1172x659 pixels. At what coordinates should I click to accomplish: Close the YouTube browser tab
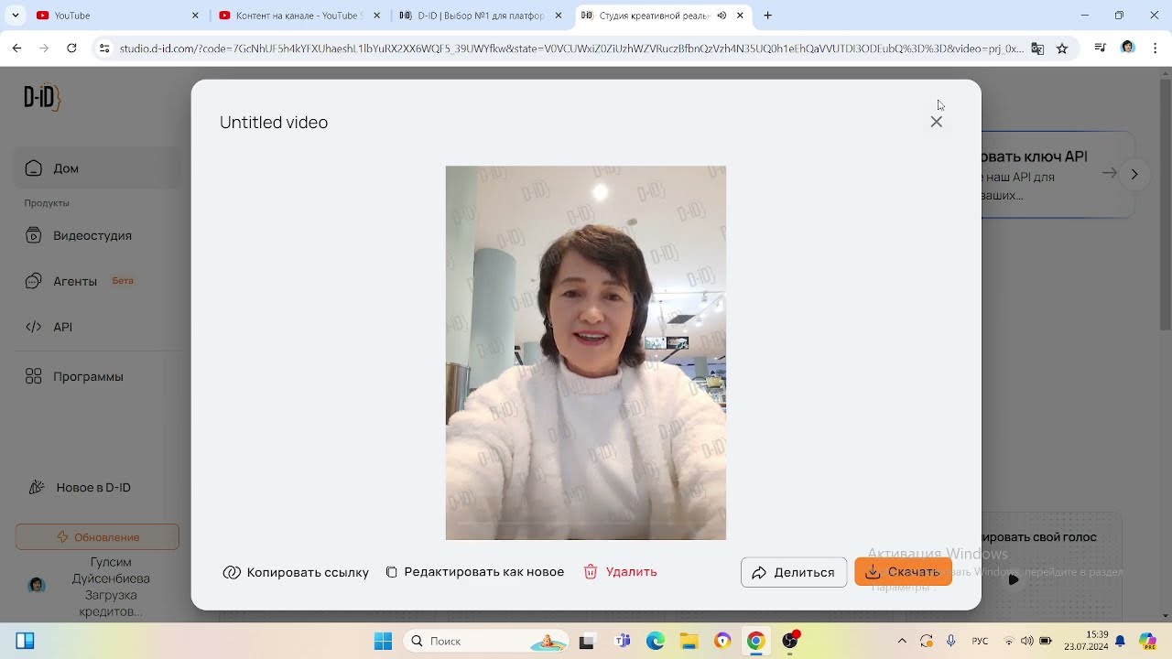(x=195, y=16)
